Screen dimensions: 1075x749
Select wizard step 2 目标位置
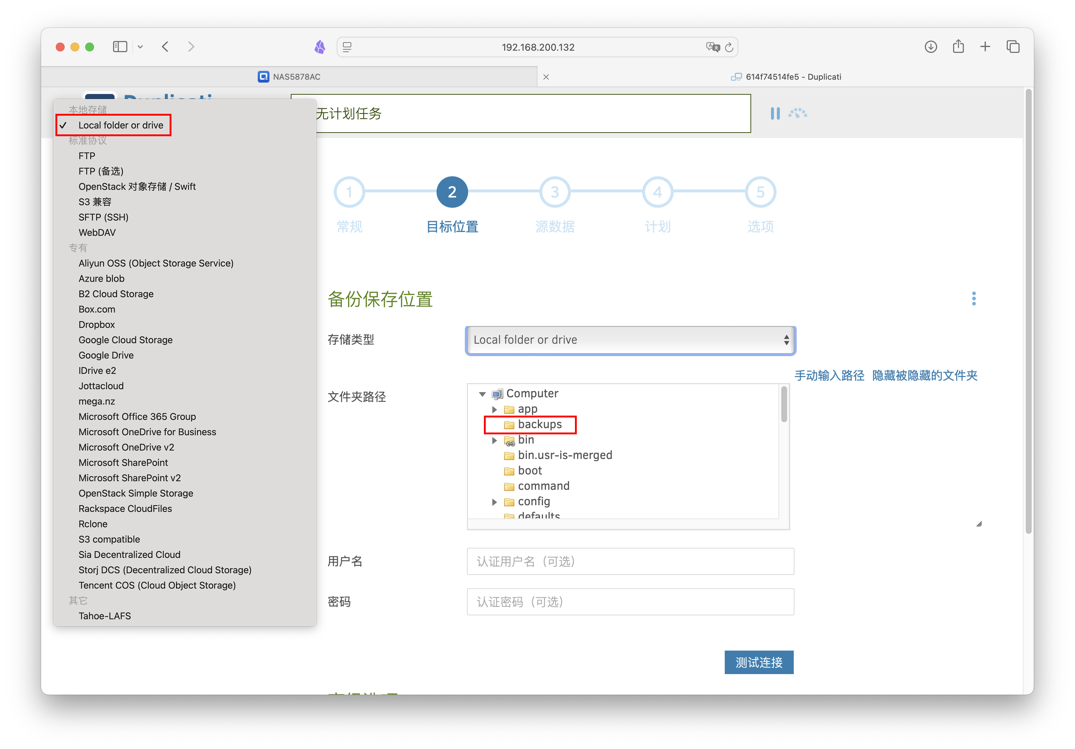[x=452, y=192]
